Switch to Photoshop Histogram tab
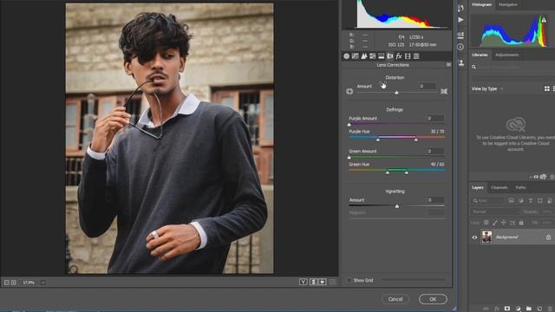Screen dimensions: 555x312 (482, 4)
